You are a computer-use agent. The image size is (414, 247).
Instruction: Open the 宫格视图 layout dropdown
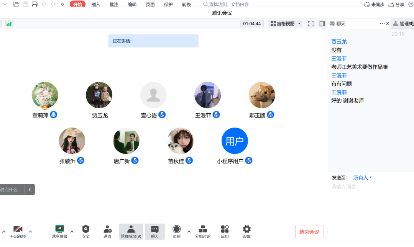point(286,24)
